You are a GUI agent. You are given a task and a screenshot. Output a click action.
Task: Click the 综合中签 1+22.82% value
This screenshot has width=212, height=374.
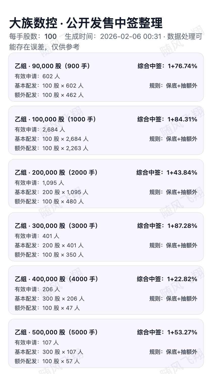(167, 279)
